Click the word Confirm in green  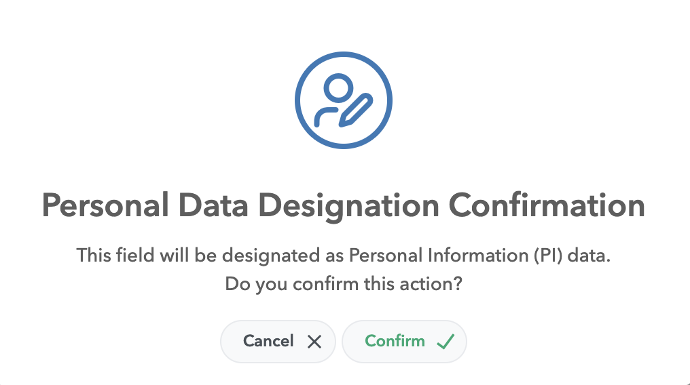(395, 341)
